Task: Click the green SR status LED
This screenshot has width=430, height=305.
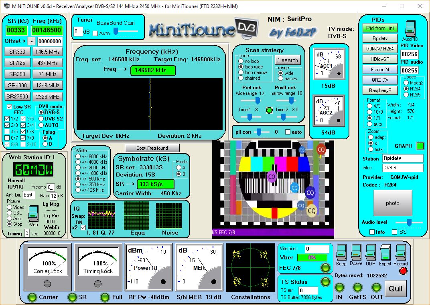Action: [x=72, y=297]
